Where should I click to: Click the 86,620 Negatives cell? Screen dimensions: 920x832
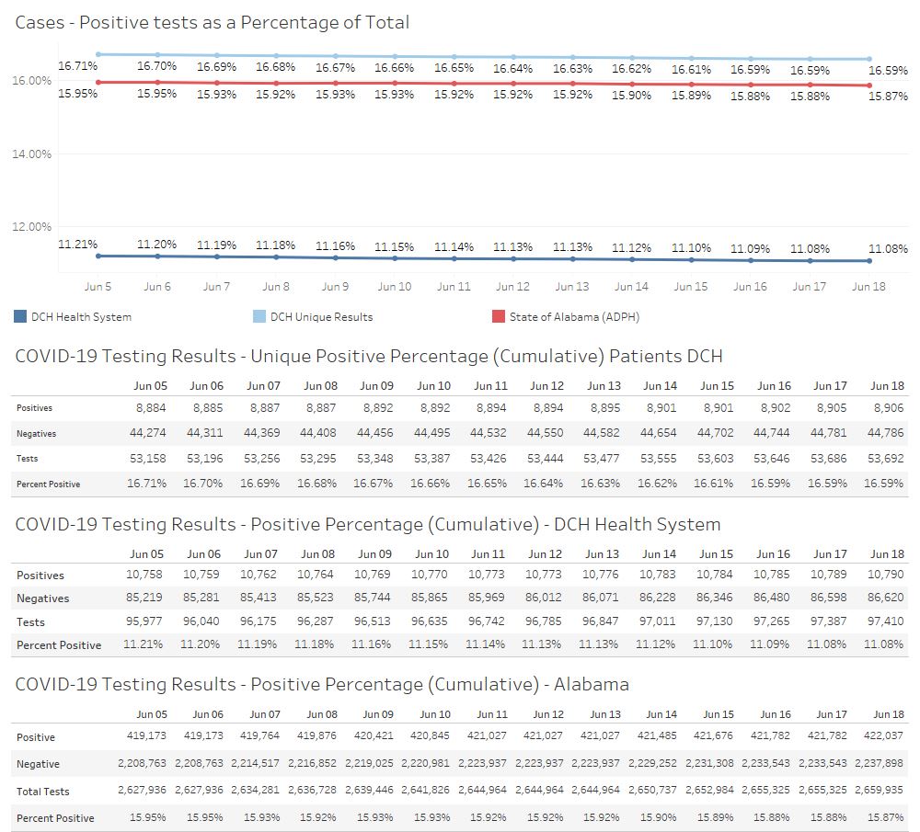[x=885, y=598]
